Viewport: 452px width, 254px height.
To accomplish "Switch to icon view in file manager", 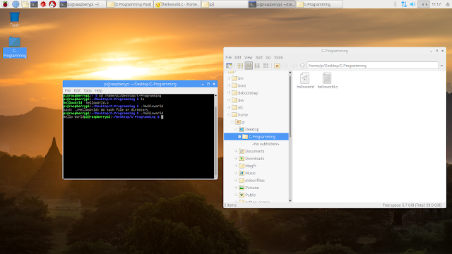I will [x=240, y=66].
